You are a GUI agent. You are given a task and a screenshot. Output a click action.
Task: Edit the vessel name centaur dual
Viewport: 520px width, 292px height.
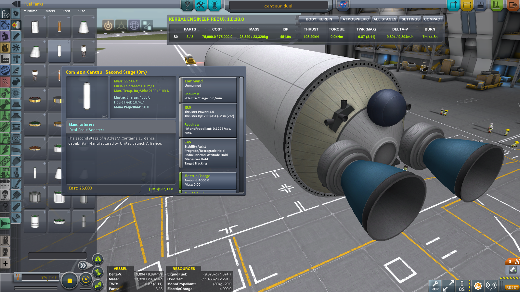click(279, 6)
